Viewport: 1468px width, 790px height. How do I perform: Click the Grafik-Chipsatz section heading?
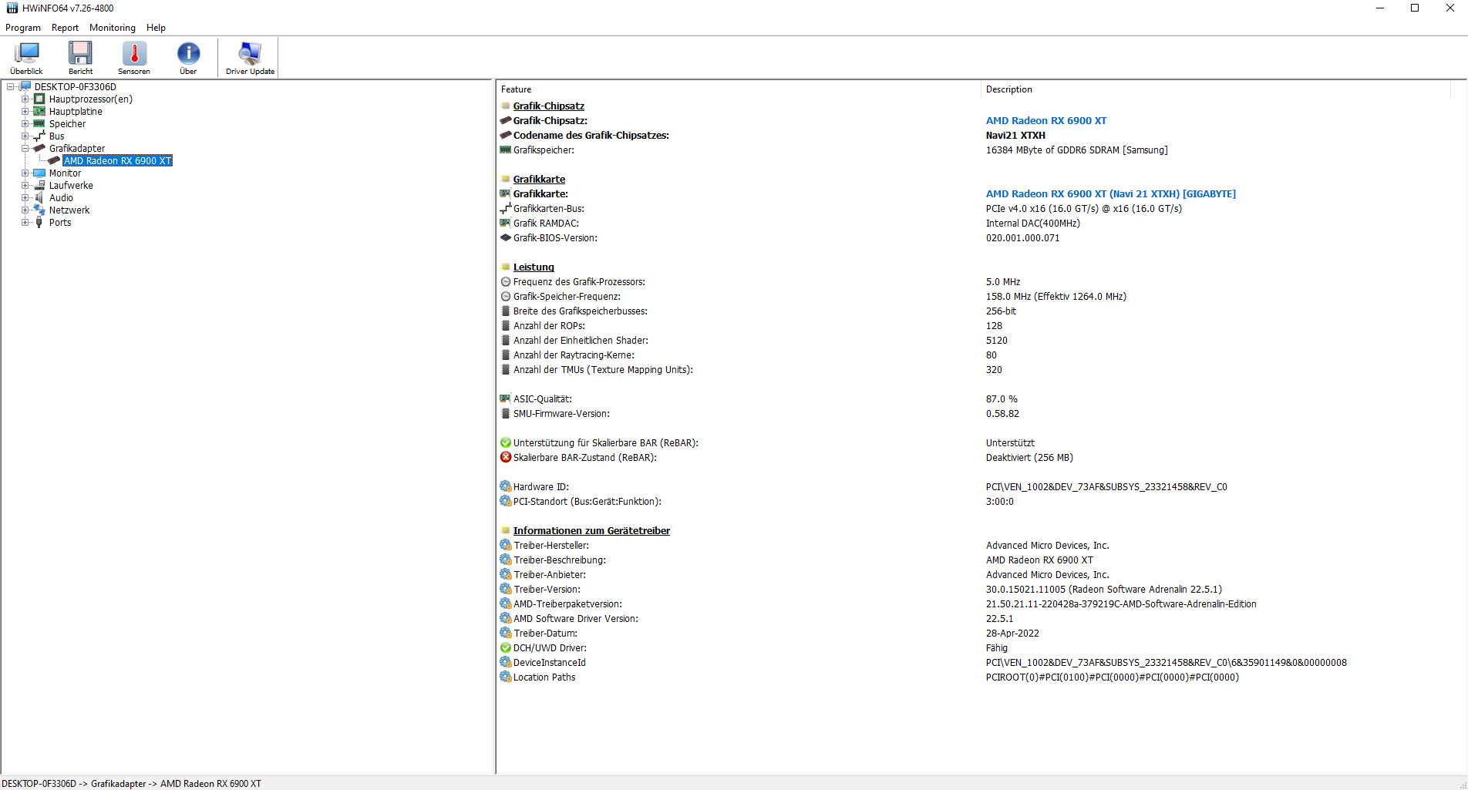tap(549, 106)
